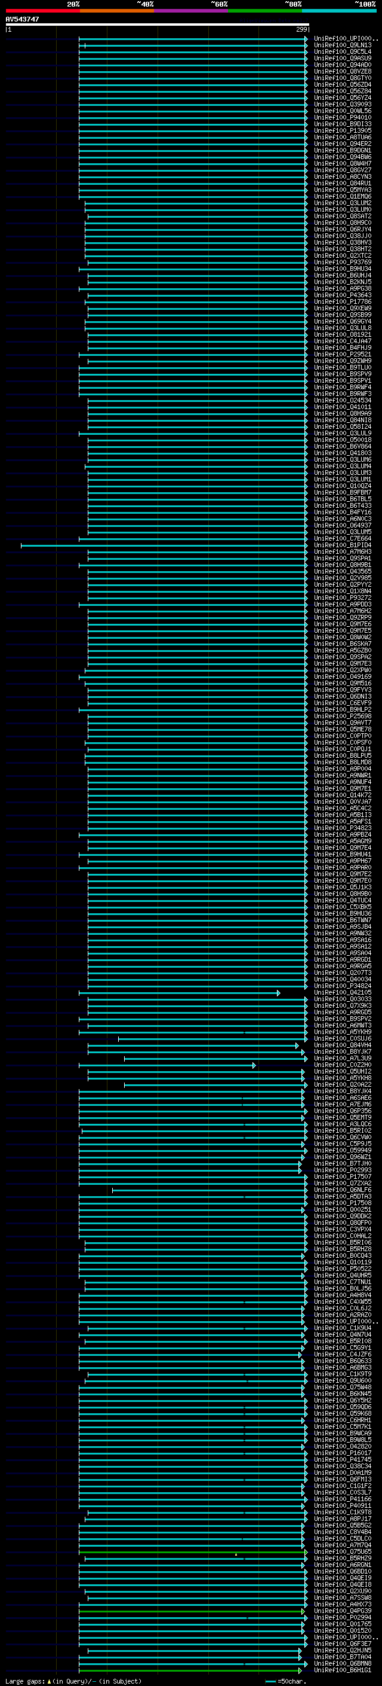The height and width of the screenshot is (1686, 382).
Task: Click the green alignment bar for UniRef100_B6H1G1
Action: coord(190,1670)
